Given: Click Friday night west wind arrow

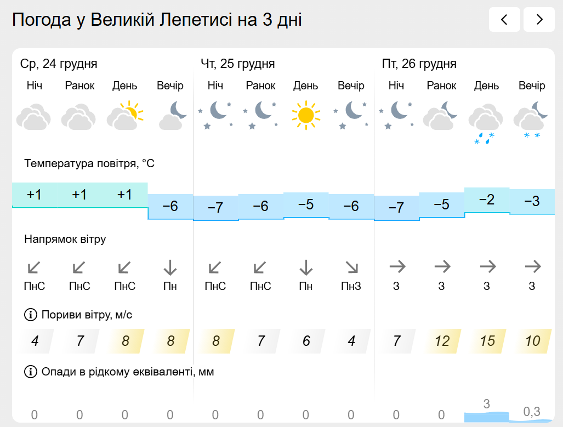Looking at the screenshot, I should [396, 267].
